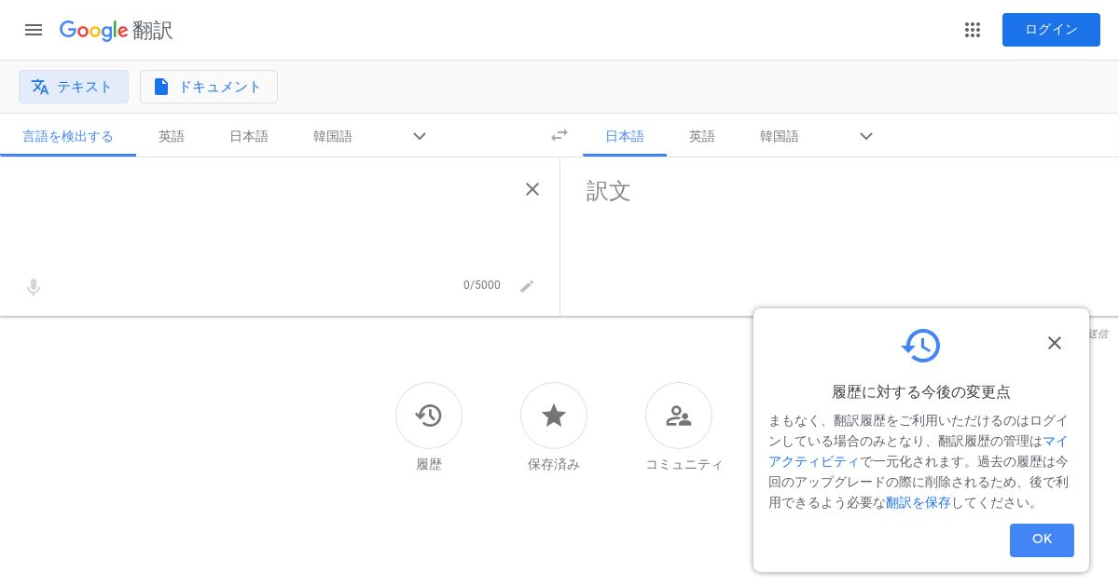The image size is (1119, 587).
Task: Choose 日本語 as target language
Action: coord(625,136)
